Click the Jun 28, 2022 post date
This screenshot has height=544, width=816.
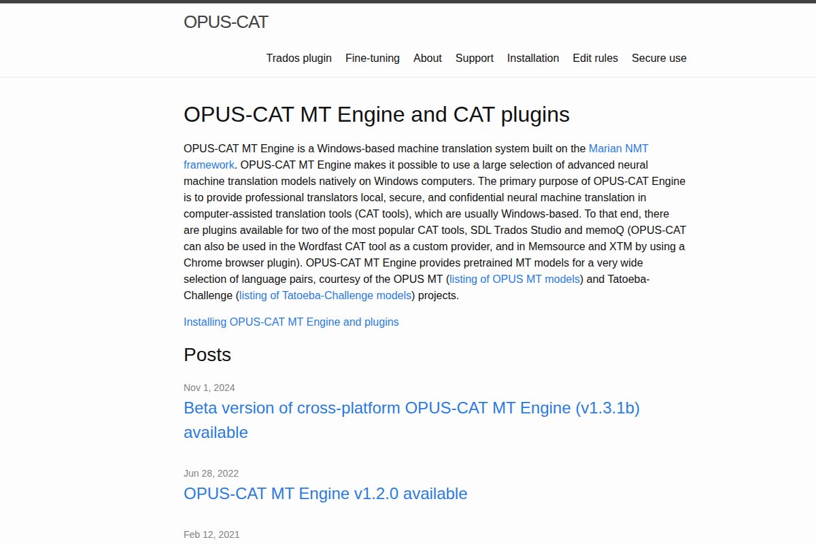tap(211, 473)
